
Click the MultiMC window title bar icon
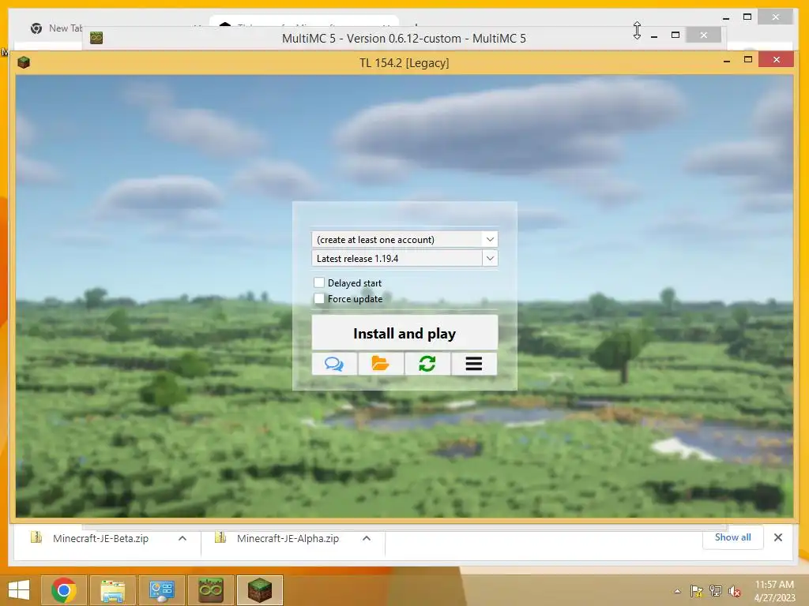tap(96, 38)
